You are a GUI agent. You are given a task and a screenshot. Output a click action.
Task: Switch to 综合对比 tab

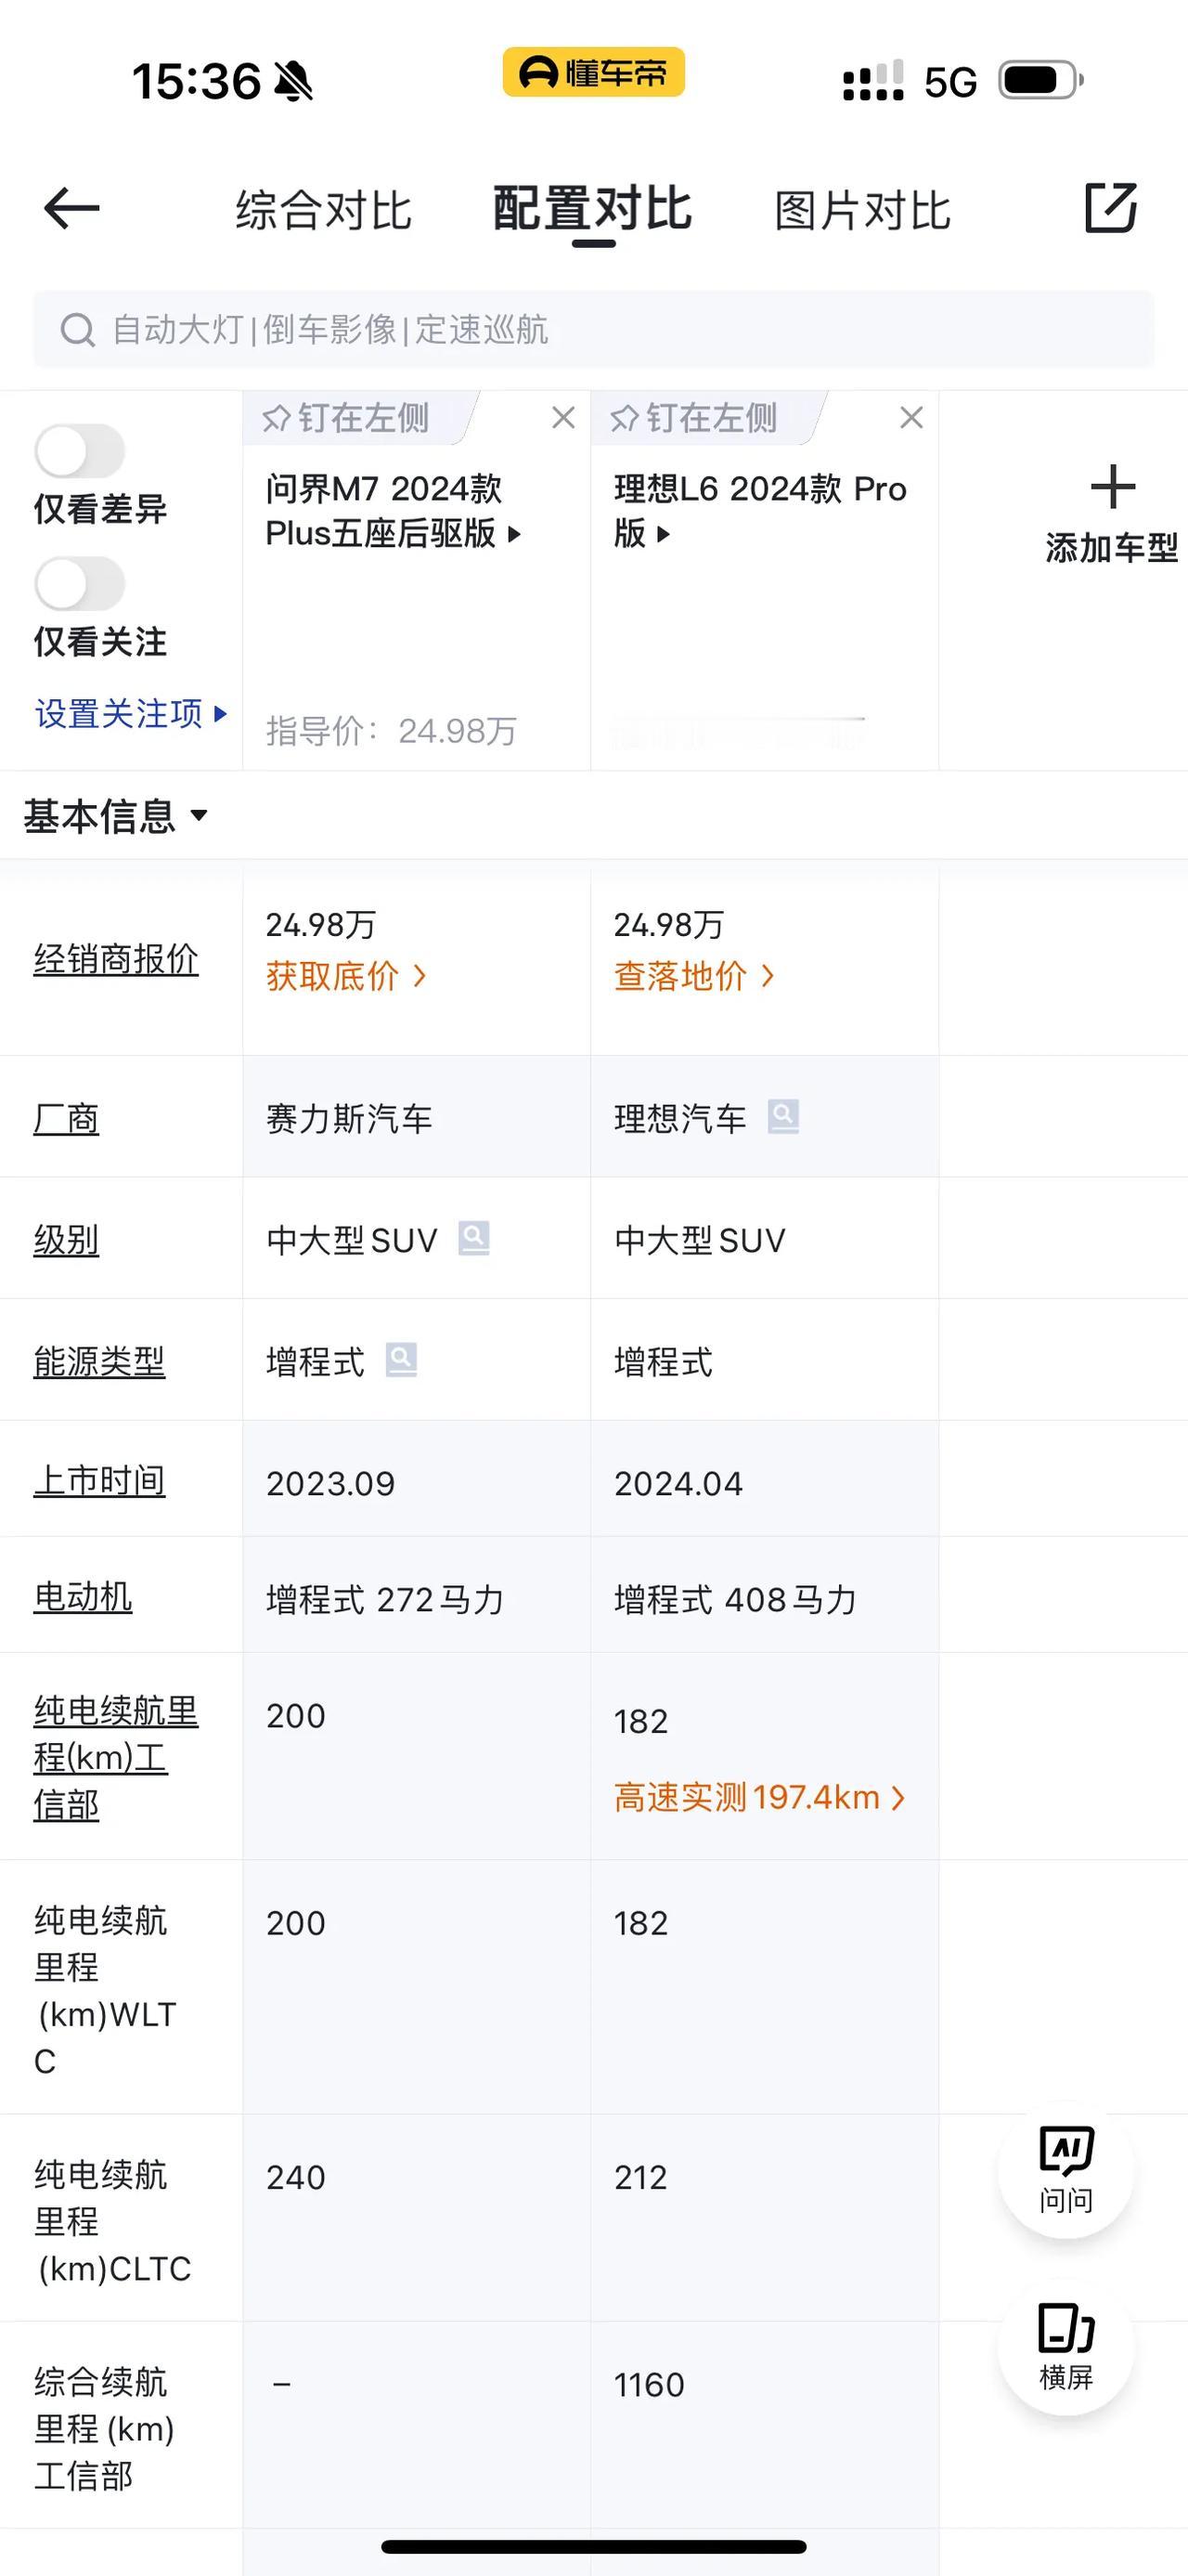[324, 210]
